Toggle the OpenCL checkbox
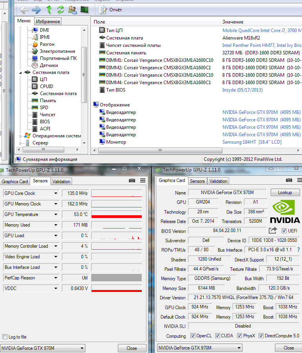302x353 pixels. tap(193, 336)
